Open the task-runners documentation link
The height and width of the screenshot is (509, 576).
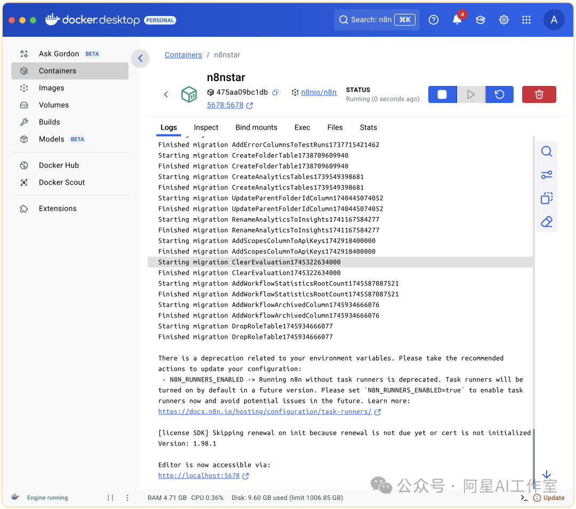[265, 411]
